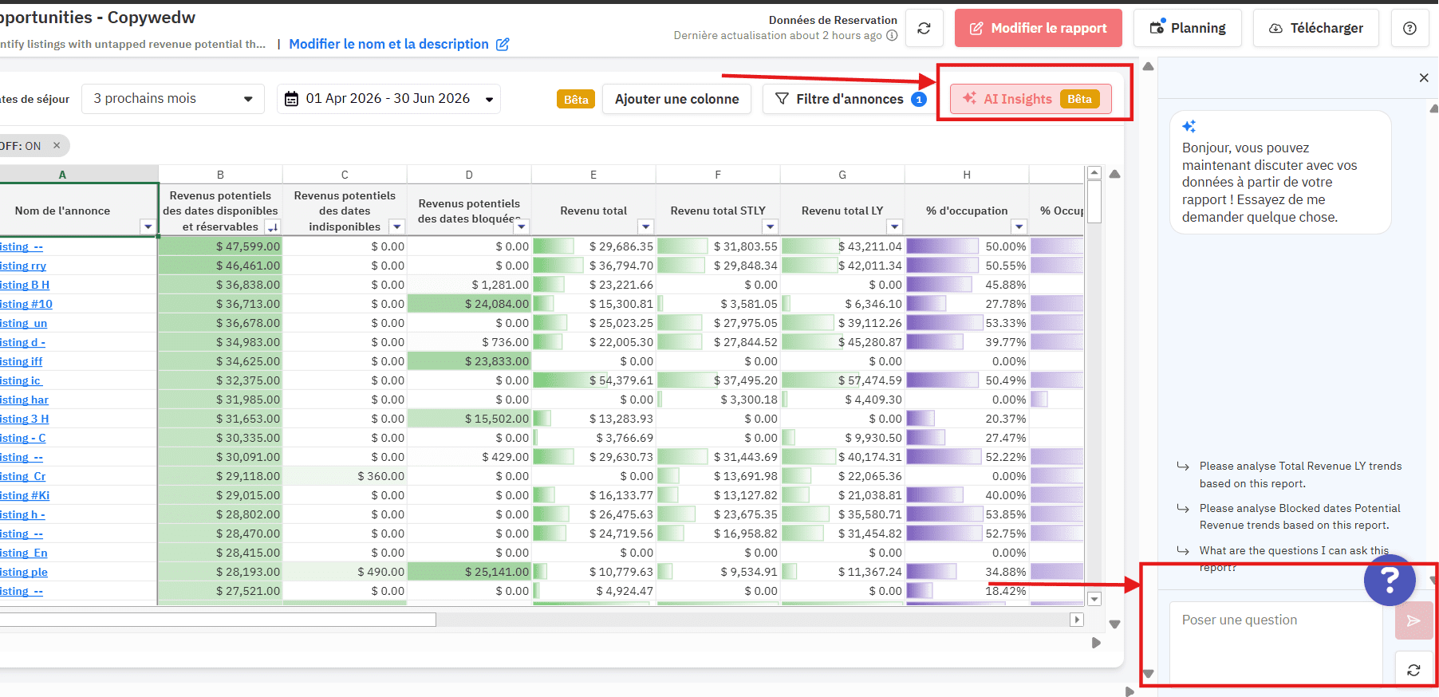Click Modifier le nom et la description link
The height and width of the screenshot is (697, 1439).
click(388, 45)
